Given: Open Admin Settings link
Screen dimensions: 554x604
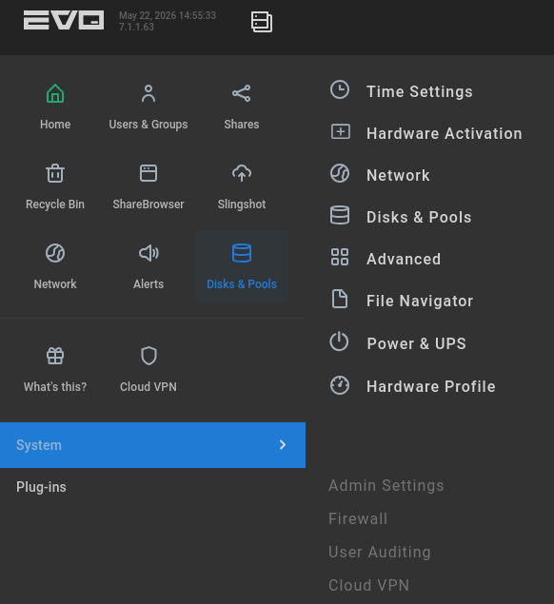Looking at the screenshot, I should 386,486.
